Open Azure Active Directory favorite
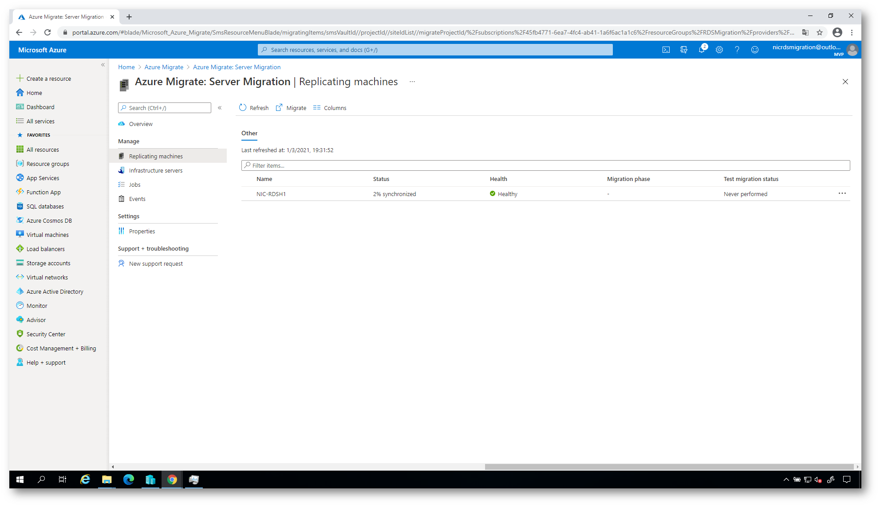This screenshot has height=507, width=880. click(x=50, y=291)
